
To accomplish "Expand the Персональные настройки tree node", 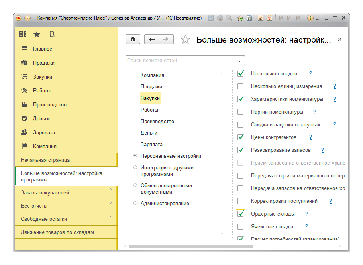I will click(x=135, y=156).
